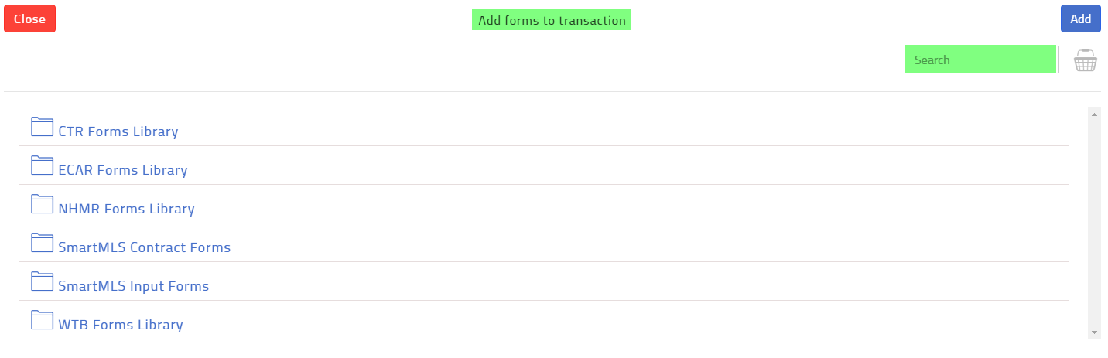Open the ECAR Forms Library link
This screenshot has height=358, width=1108.
123,170
